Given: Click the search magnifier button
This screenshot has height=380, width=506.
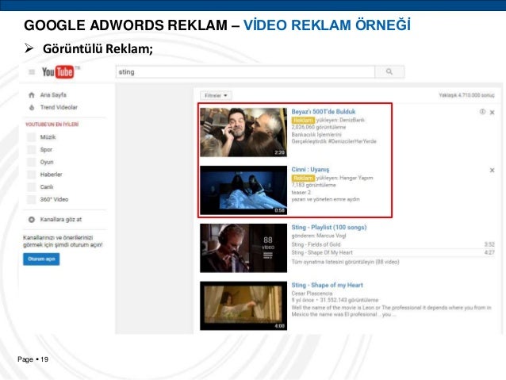Looking at the screenshot, I should pos(389,71).
